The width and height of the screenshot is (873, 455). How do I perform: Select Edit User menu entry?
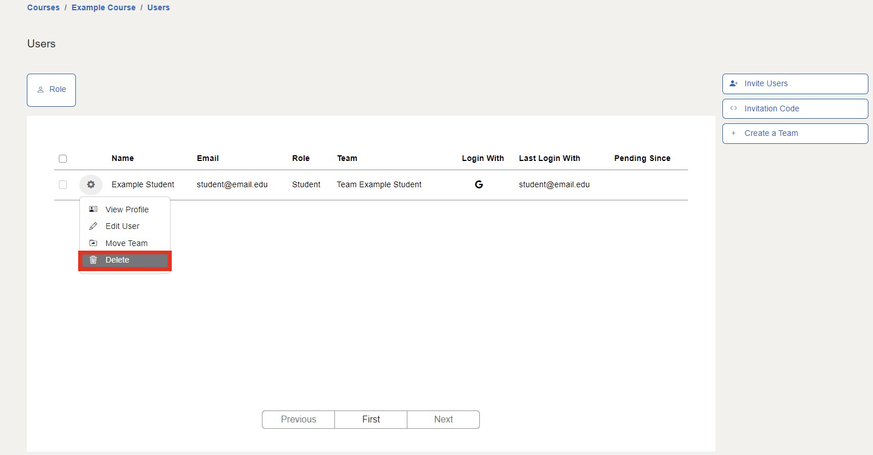[x=125, y=226]
